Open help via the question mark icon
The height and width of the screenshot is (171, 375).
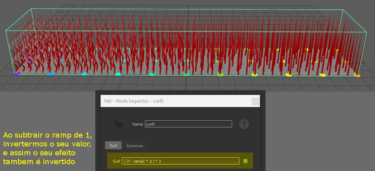point(244,124)
